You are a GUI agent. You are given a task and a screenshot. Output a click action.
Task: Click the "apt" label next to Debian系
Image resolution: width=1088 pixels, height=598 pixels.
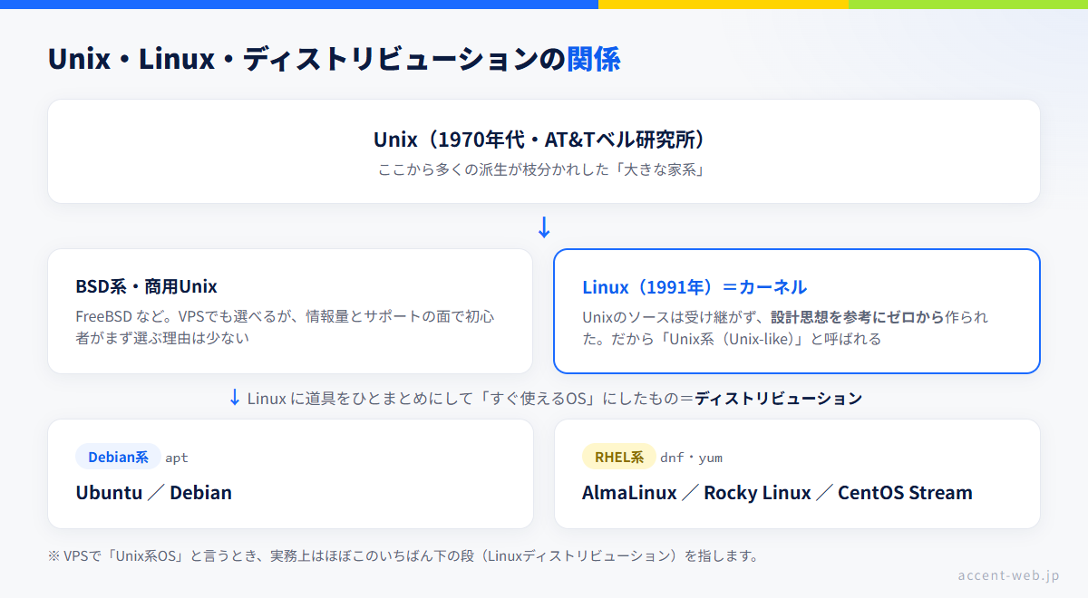click(x=177, y=458)
